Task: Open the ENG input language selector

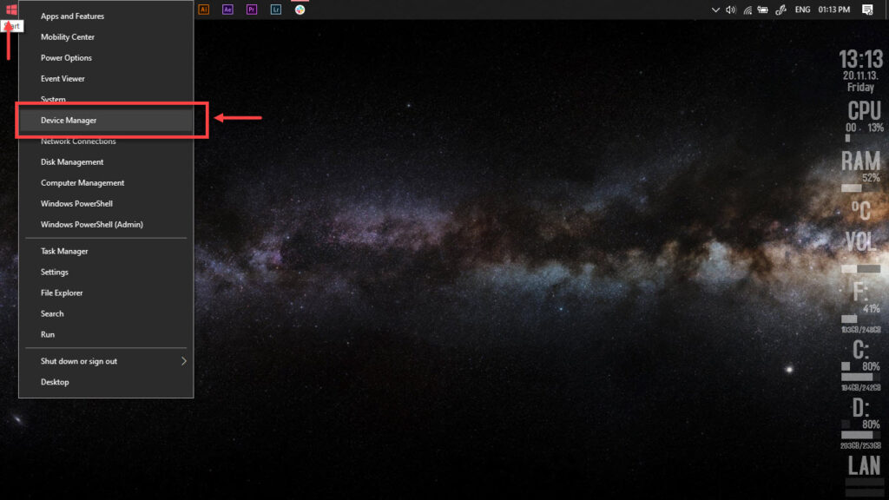Action: tap(802, 10)
